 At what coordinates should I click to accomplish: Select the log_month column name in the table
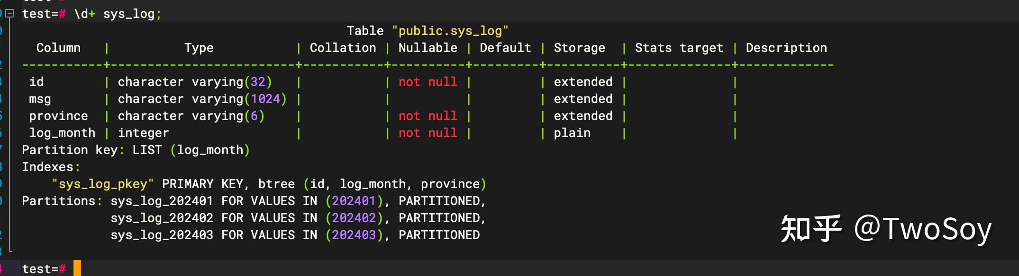(x=62, y=133)
